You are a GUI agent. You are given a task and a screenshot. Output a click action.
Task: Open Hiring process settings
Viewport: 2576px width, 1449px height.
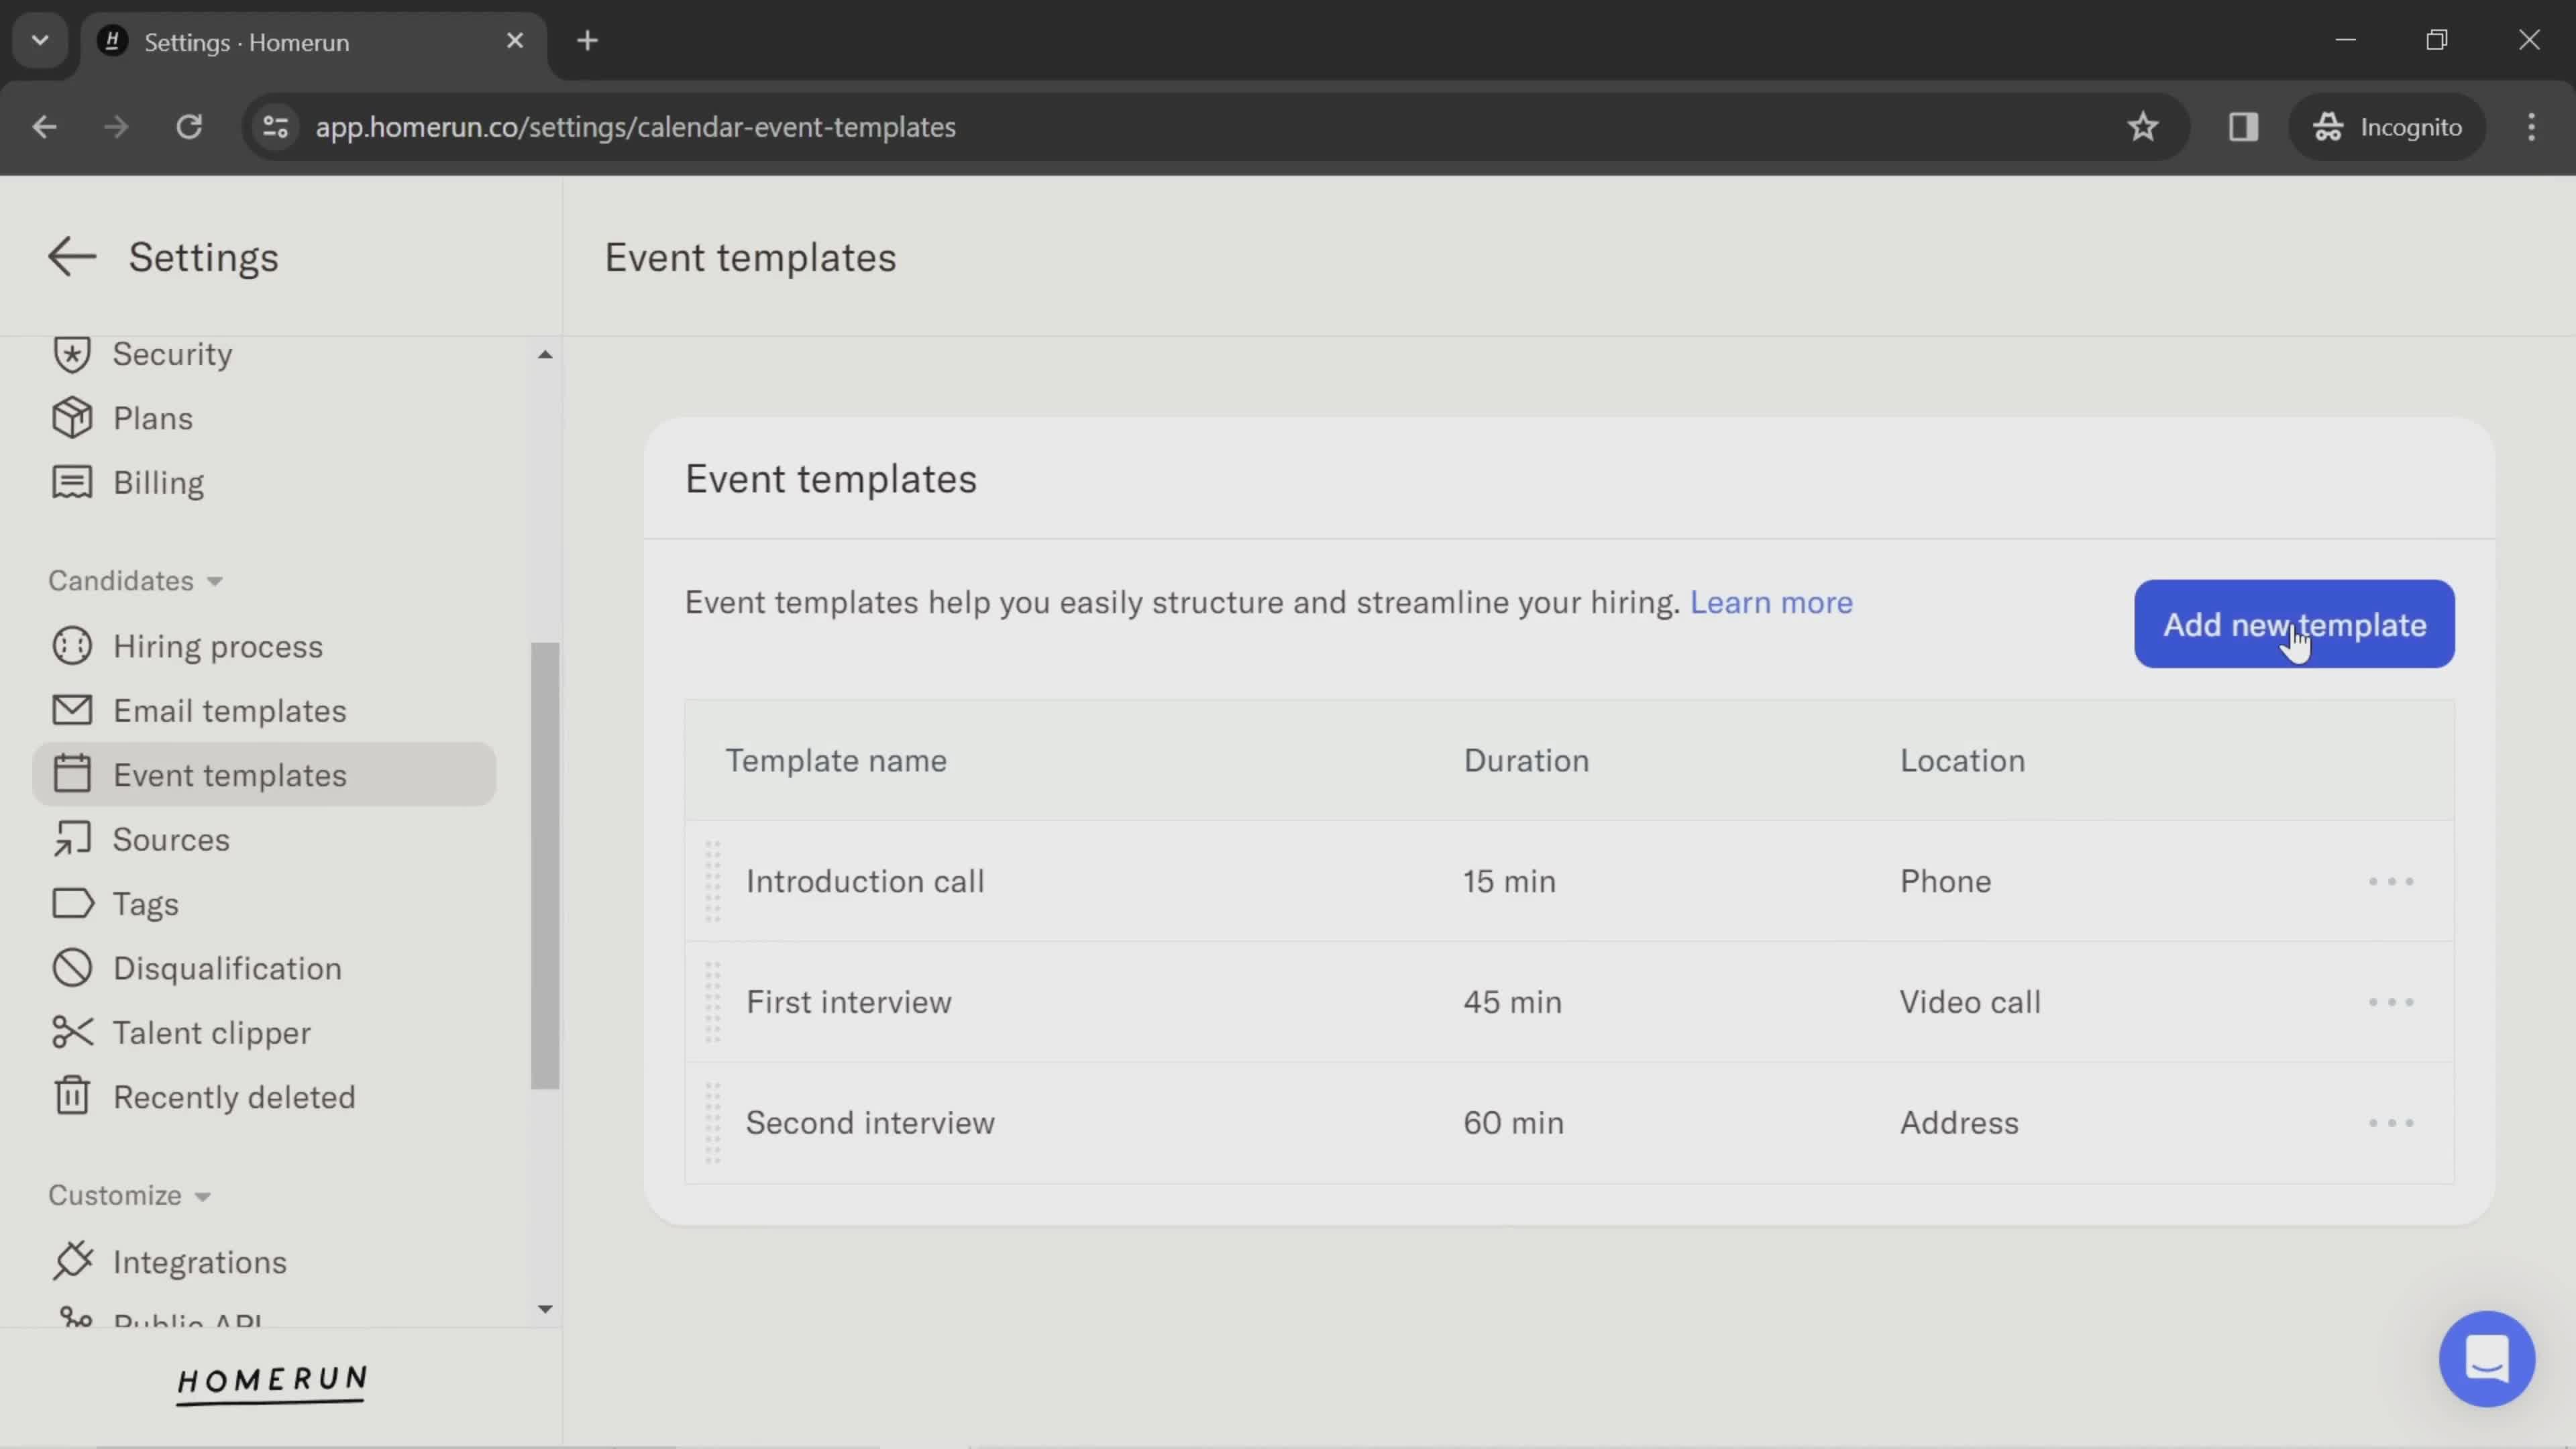(x=218, y=646)
